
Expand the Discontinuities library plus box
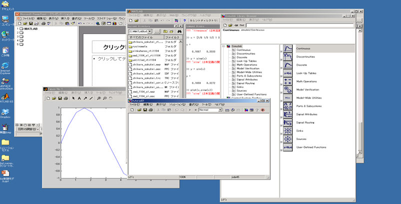point(282,59)
